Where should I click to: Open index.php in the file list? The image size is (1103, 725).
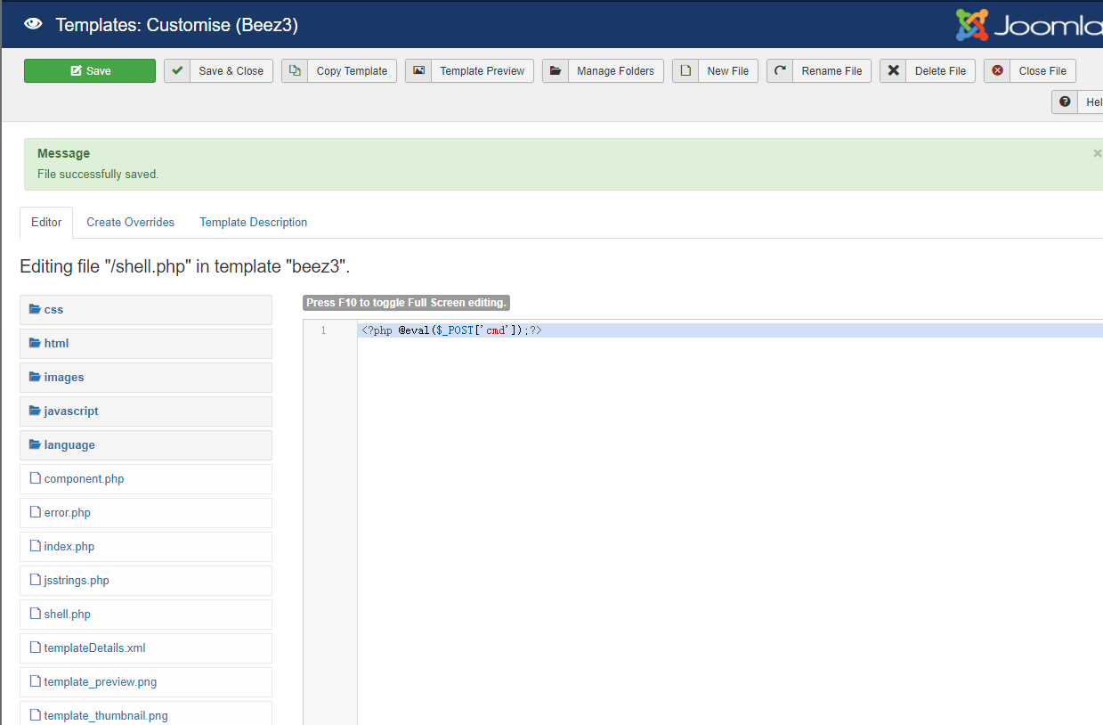tap(146, 546)
